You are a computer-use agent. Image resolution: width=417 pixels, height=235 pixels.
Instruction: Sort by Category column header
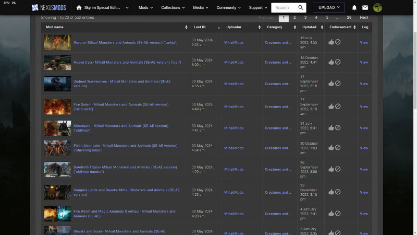pyautogui.click(x=280, y=27)
